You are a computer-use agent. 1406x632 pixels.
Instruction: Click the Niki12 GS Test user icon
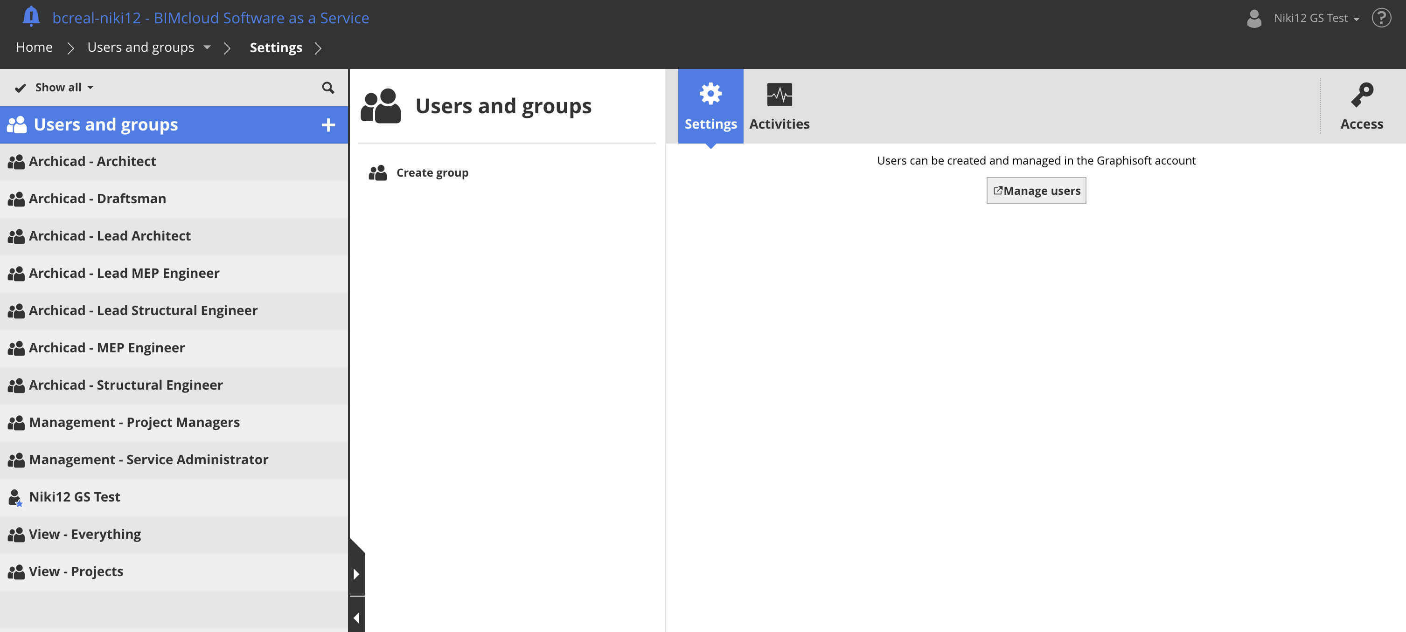click(15, 497)
